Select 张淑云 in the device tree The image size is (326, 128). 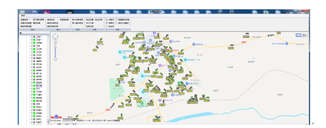[x=39, y=116]
